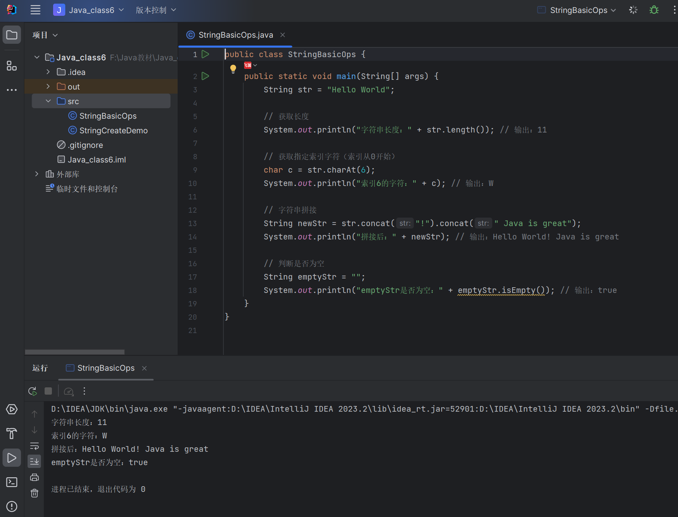Click console line "字符串长度: 11"
The image size is (678, 517).
(79, 422)
